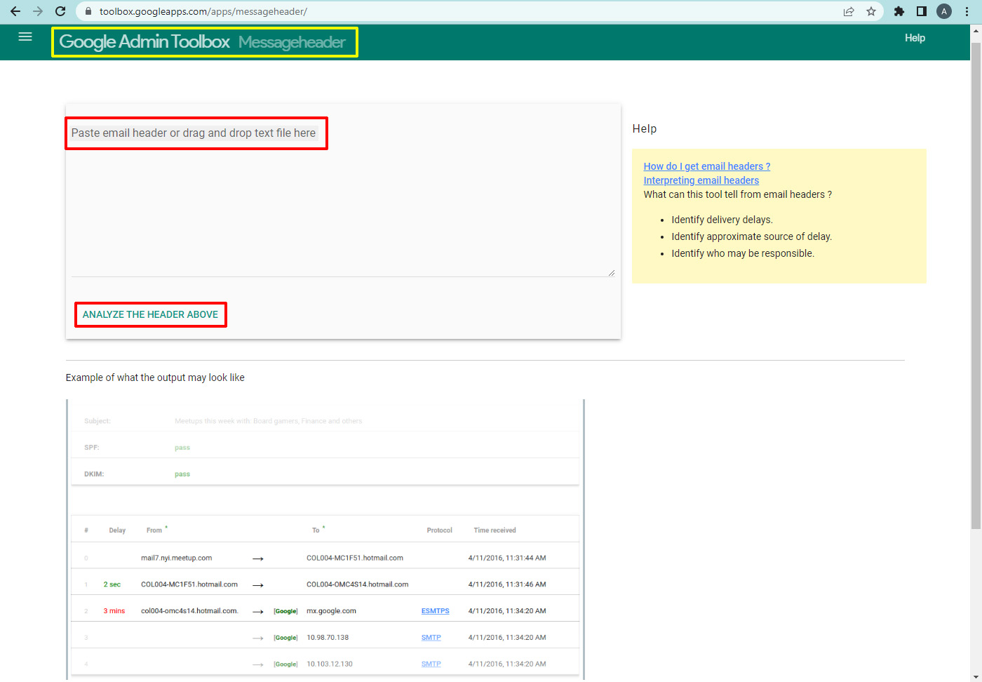The width and height of the screenshot is (982, 682).
Task: View site info via padlock icon
Action: coord(88,11)
